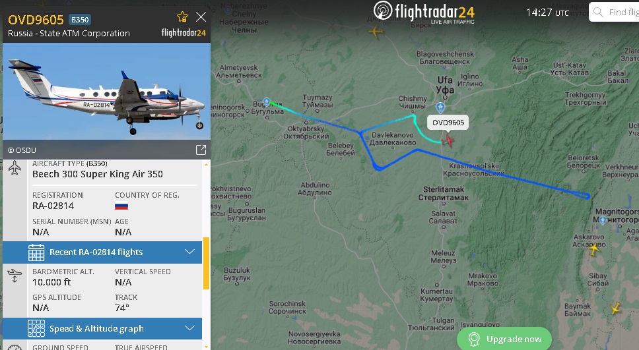
Task: Close the OVD9605 flight details panel
Action: (201, 16)
